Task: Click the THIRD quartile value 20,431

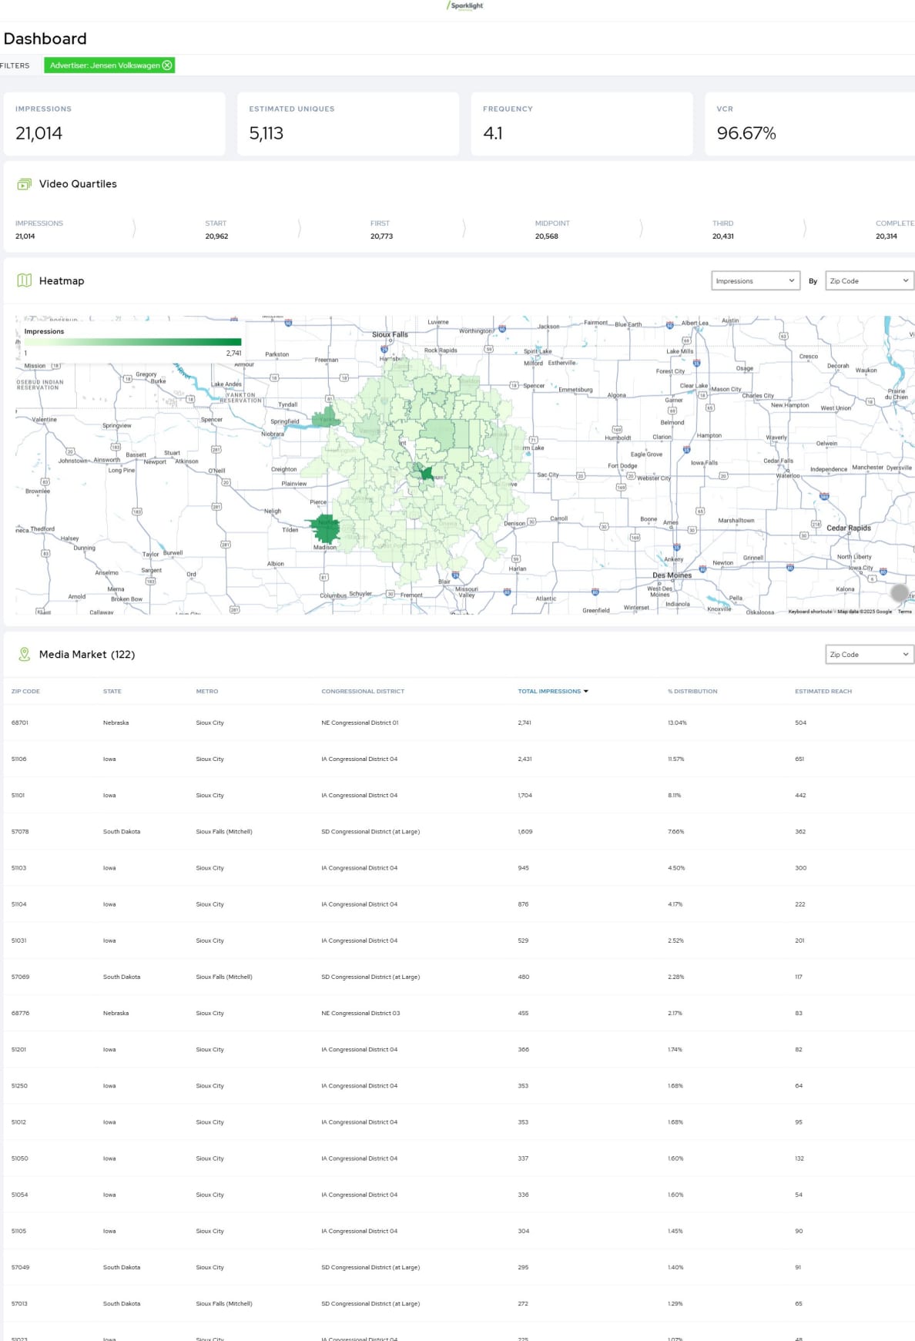Action: [x=722, y=236]
